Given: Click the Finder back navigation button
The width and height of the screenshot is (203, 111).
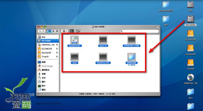Looking at the screenshot, I should point(40,31).
